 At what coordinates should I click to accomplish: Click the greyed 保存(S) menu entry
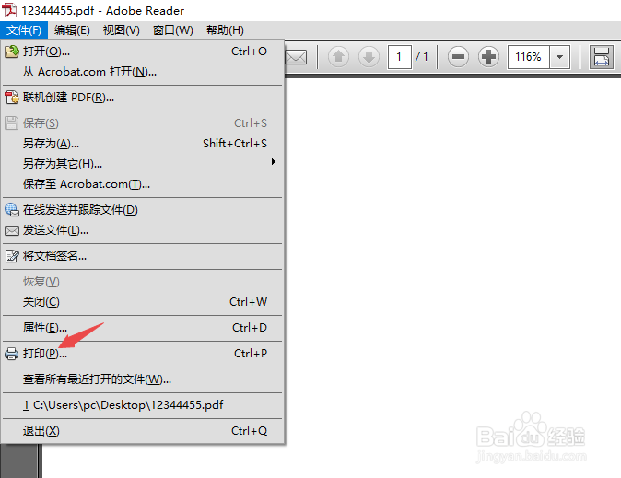[x=143, y=123]
